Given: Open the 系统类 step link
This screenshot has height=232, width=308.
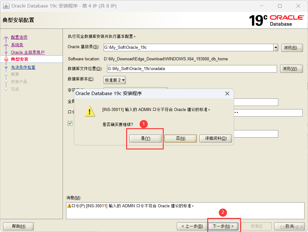Looking at the screenshot, I should (17, 45).
